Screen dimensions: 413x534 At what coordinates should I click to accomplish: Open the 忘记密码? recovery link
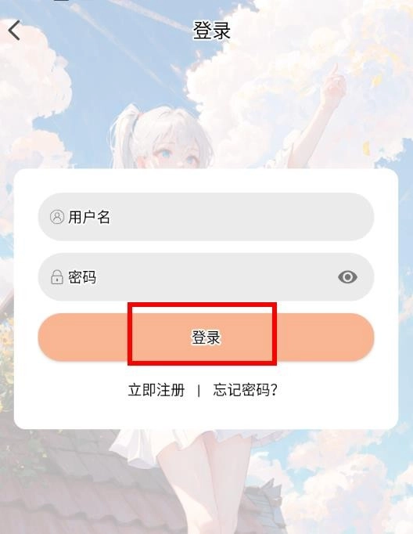click(x=246, y=390)
